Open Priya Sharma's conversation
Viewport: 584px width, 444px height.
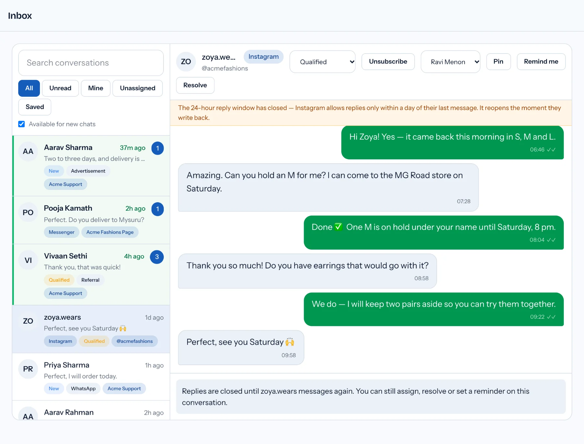pos(91,377)
